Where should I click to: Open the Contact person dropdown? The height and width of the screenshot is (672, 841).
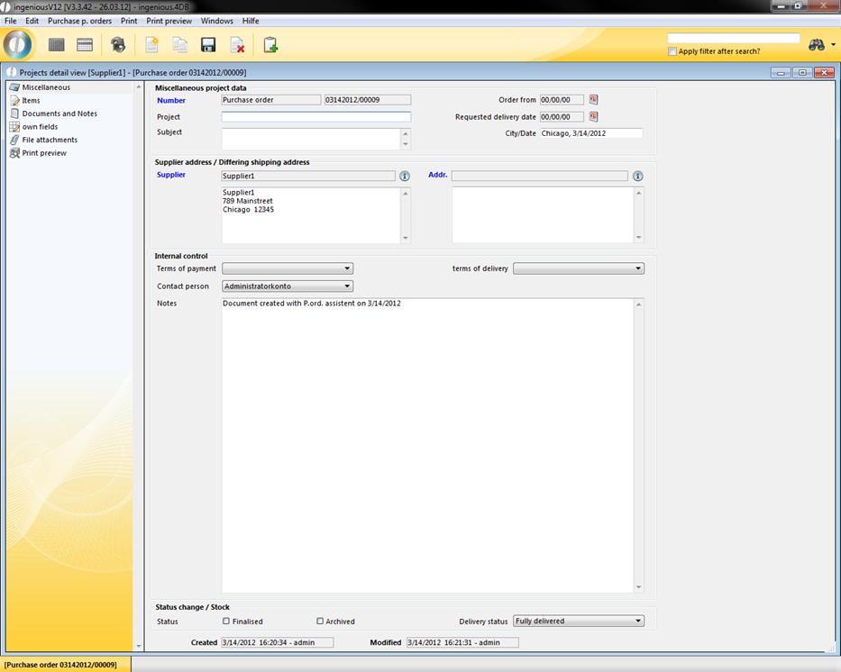tap(288, 286)
